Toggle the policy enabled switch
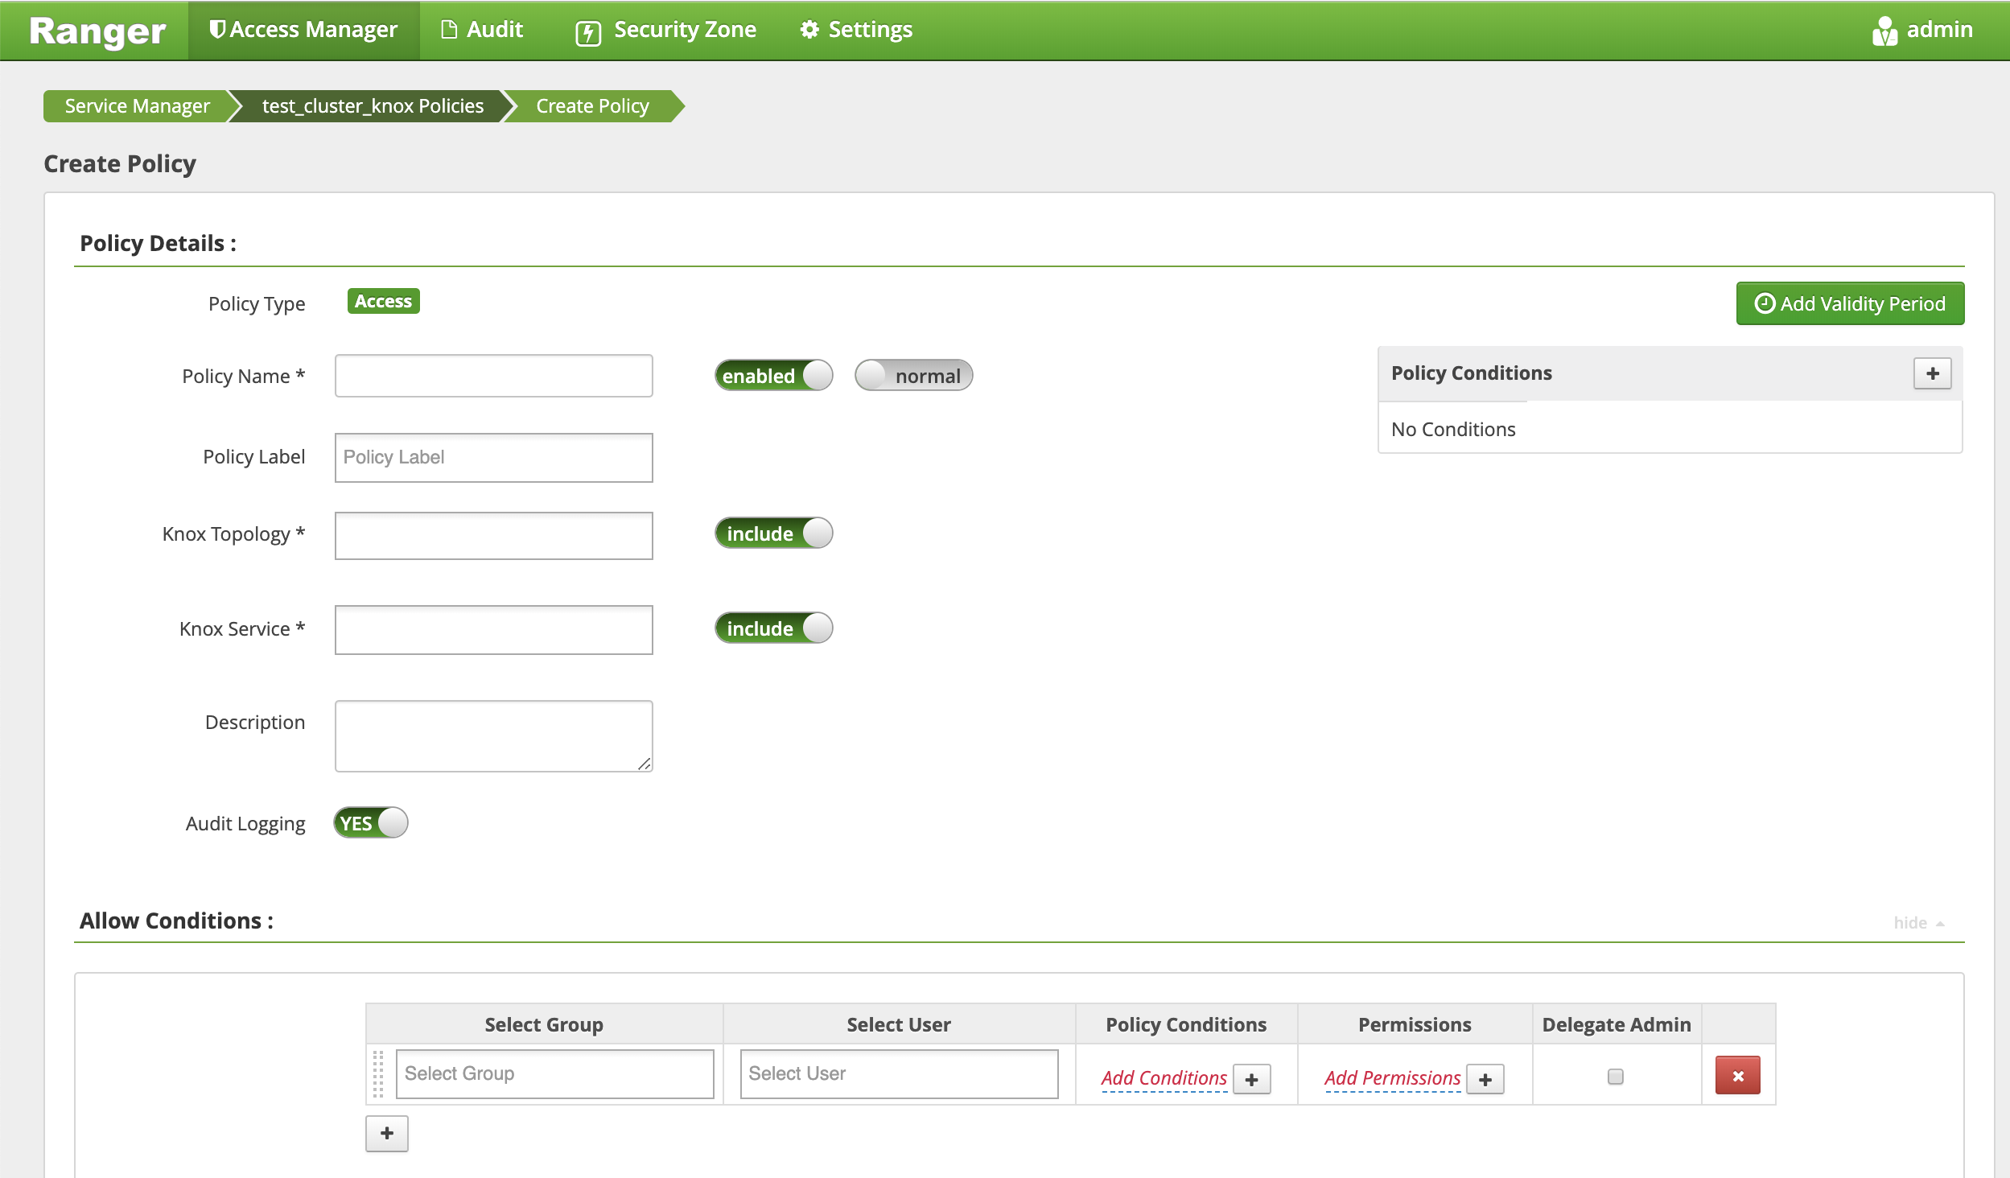The height and width of the screenshot is (1178, 2010). pyautogui.click(x=773, y=376)
